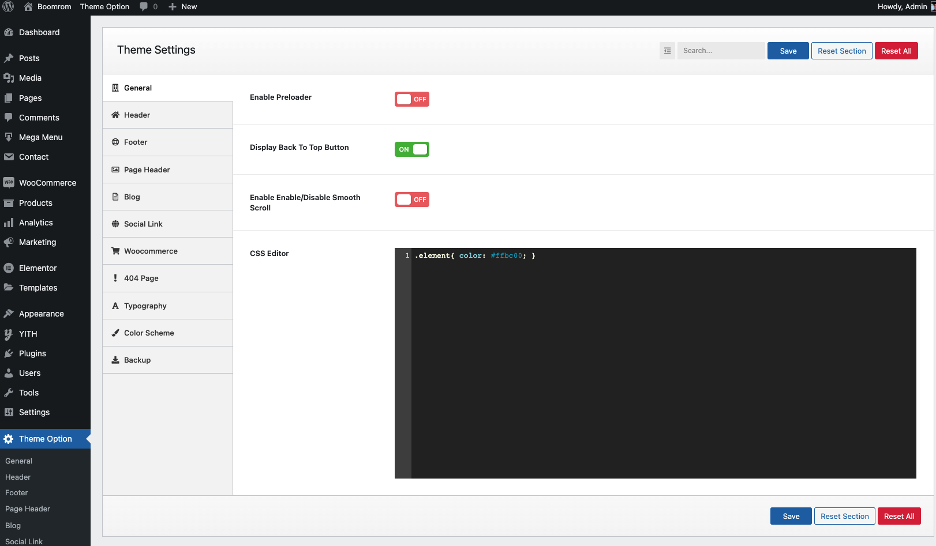The height and width of the screenshot is (546, 936).
Task: Open the Backup settings tab
Action: point(168,360)
